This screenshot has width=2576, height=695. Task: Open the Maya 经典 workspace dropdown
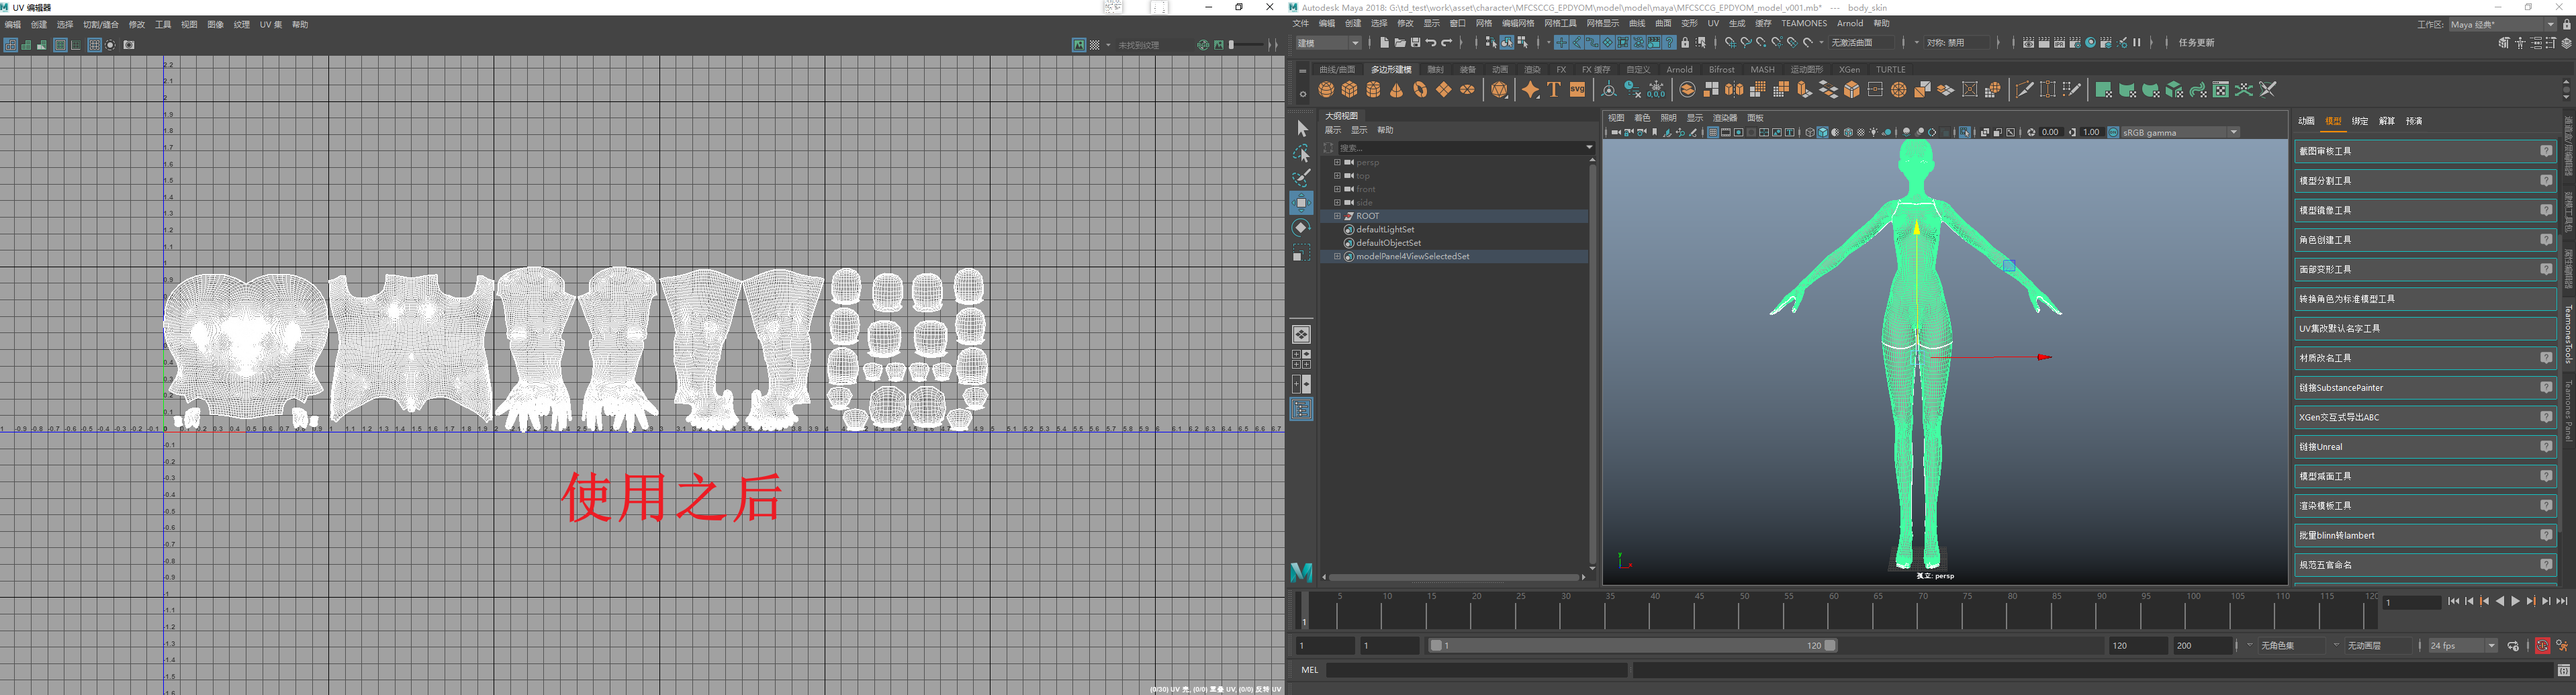2501,25
